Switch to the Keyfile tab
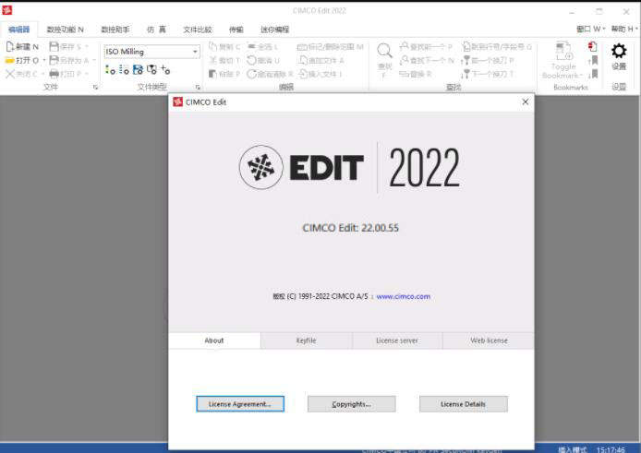The image size is (641, 453). tap(307, 340)
